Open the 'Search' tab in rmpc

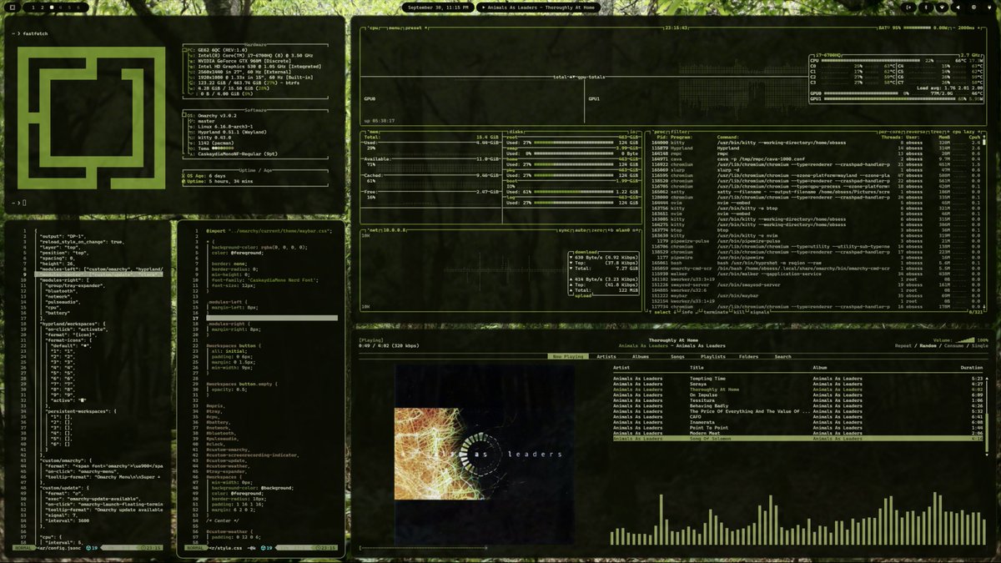click(782, 356)
